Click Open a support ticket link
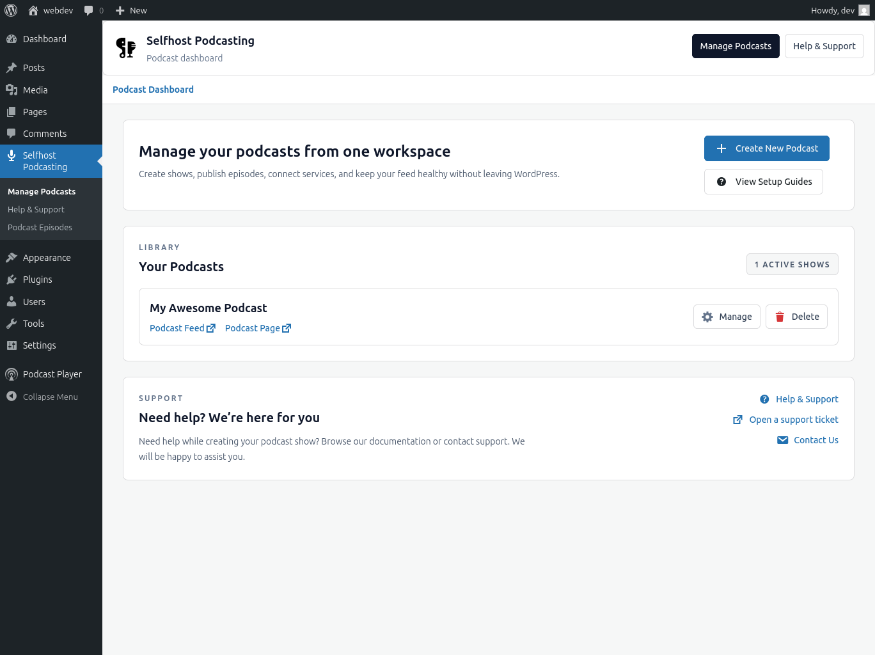The height and width of the screenshot is (655, 875). pyautogui.click(x=793, y=420)
